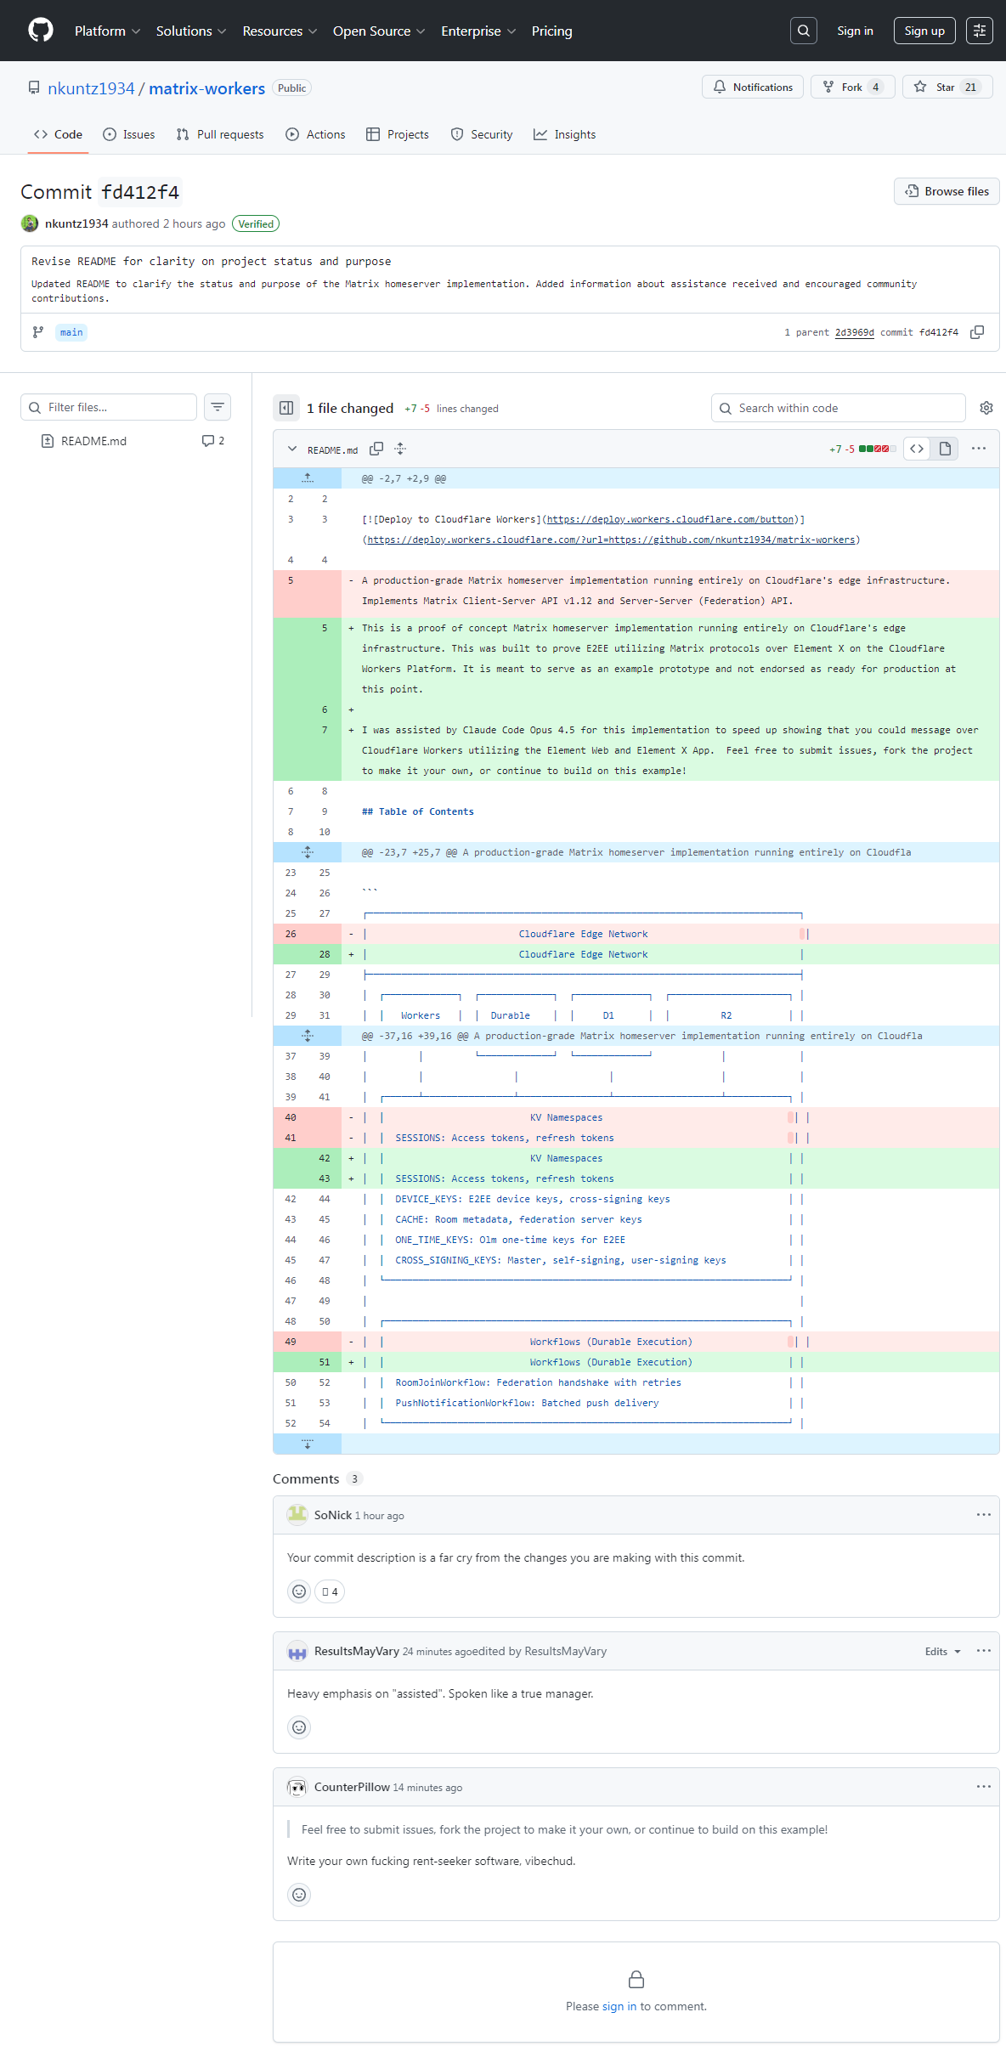Select README.md in file tree

tap(93, 441)
